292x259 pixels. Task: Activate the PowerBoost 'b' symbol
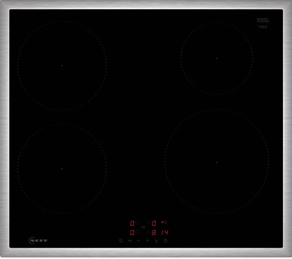157,241
